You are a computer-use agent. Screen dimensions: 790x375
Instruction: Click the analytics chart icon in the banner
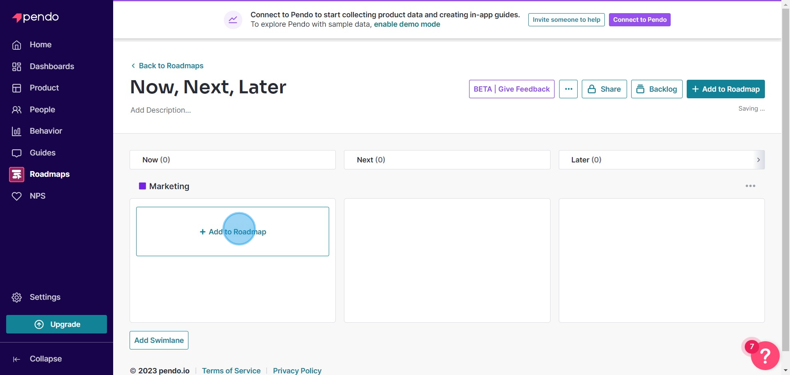click(x=233, y=20)
